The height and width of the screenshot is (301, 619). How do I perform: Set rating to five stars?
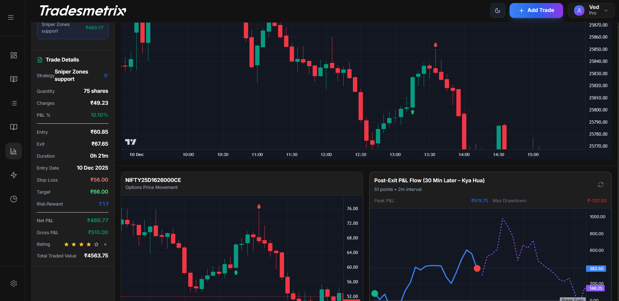pyautogui.click(x=96, y=244)
